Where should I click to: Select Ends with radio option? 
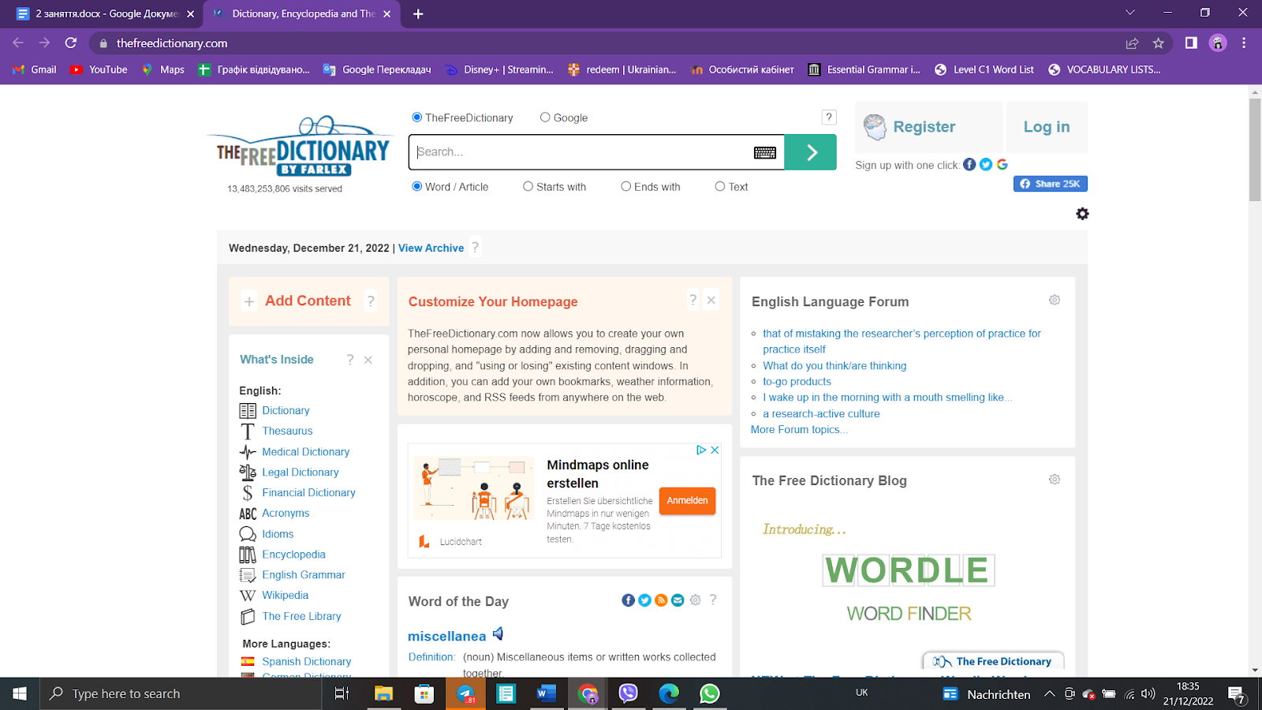tap(626, 187)
